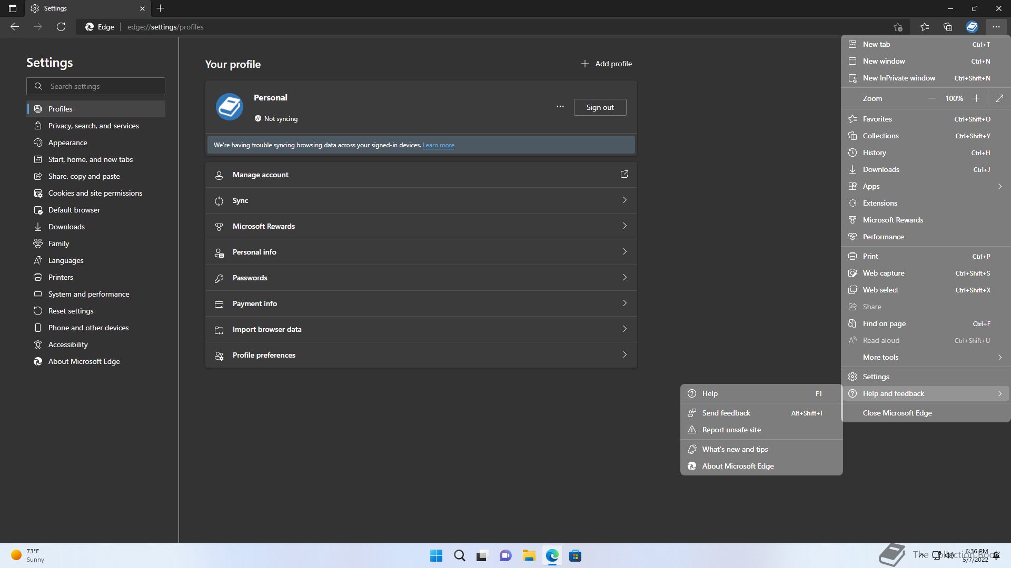Open weather widget showing 73°F Sunny
This screenshot has height=568, width=1011.
[x=27, y=555]
